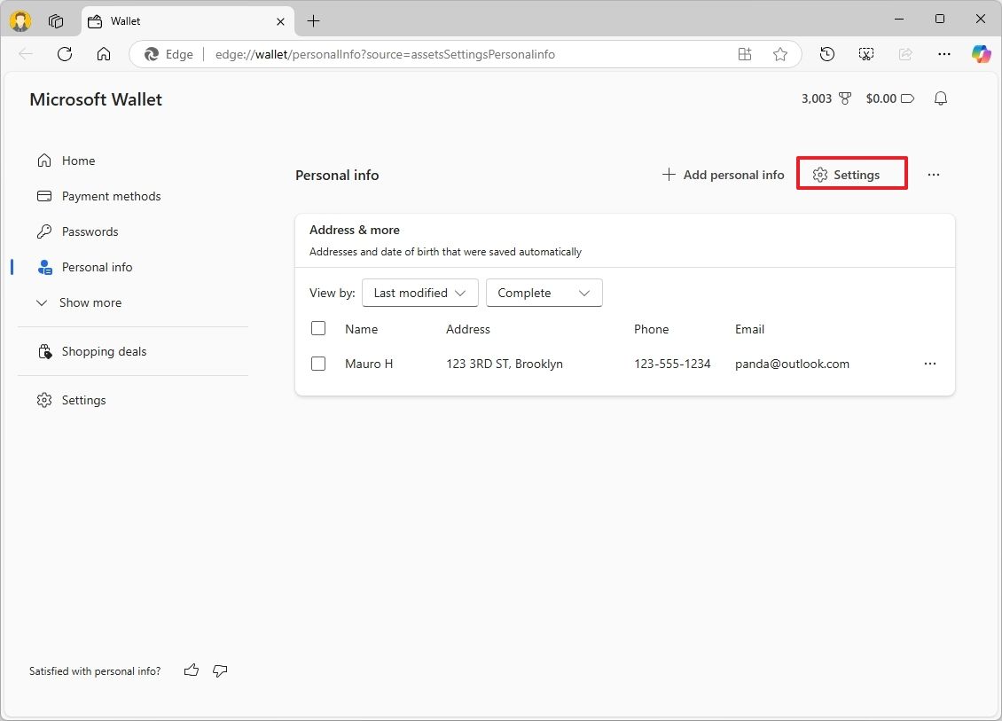Refresh the Wallet page
Screen dimensions: 1002x721
[64, 54]
